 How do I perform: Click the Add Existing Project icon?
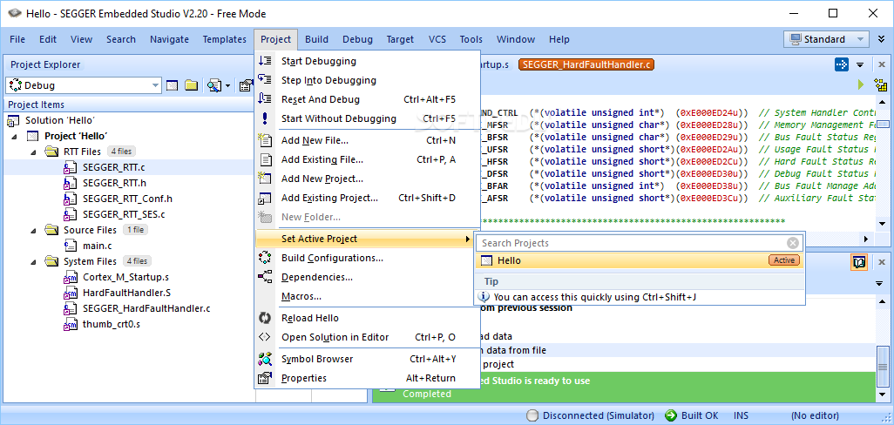point(265,198)
